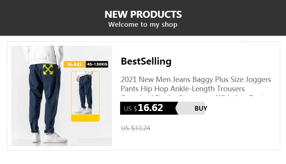Viewport: 286px width, 164px height.
Task: Click the black 45-130KG weight badge
Action: [x=97, y=64]
